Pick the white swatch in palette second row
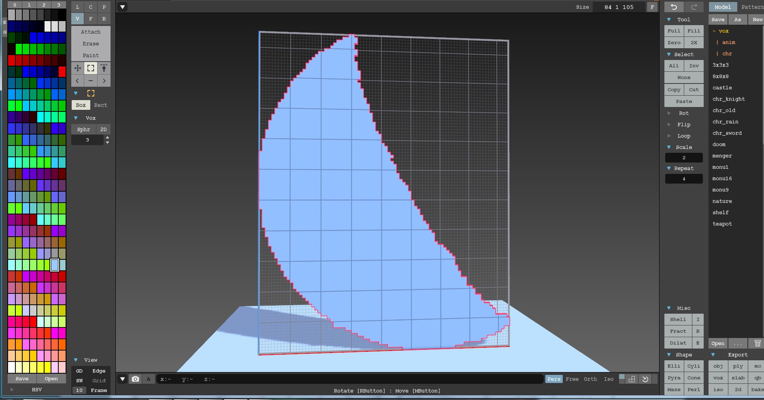 click(x=47, y=26)
